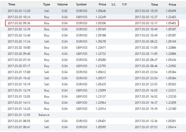Screen dimensions: 186x132
Task: Click open price 1.05612
Action: [x=101, y=72]
